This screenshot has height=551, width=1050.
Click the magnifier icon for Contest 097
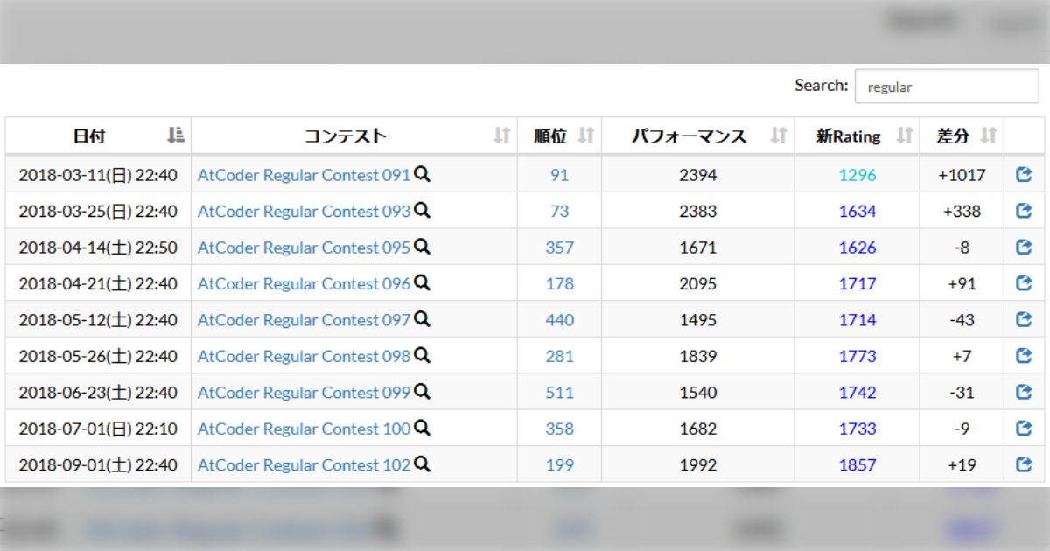coord(422,319)
